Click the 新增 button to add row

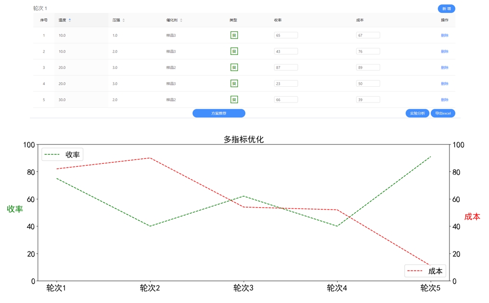point(446,9)
